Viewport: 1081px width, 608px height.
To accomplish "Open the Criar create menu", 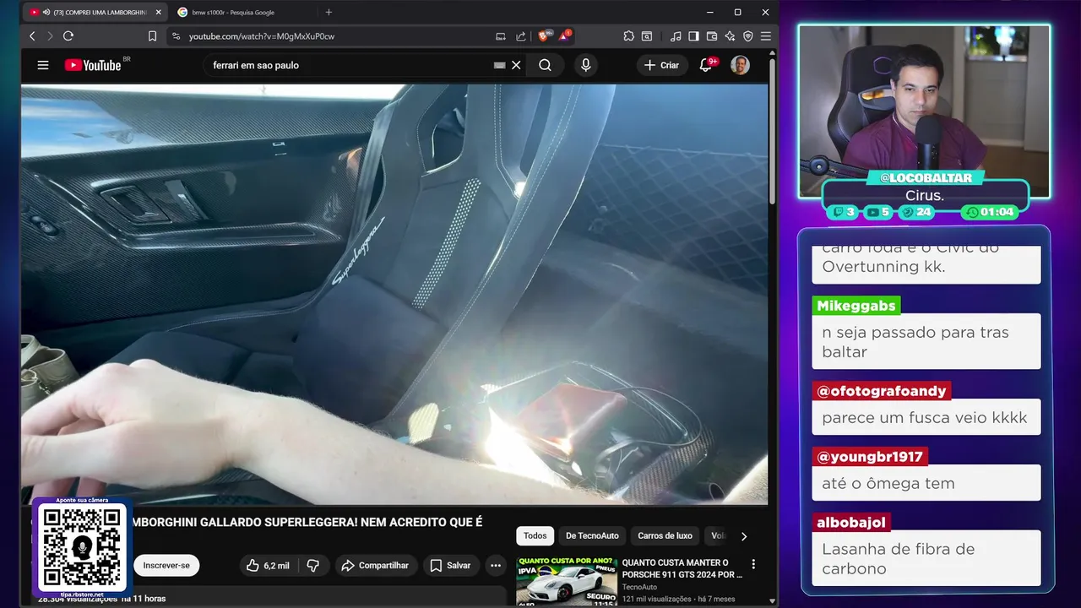I will [661, 65].
